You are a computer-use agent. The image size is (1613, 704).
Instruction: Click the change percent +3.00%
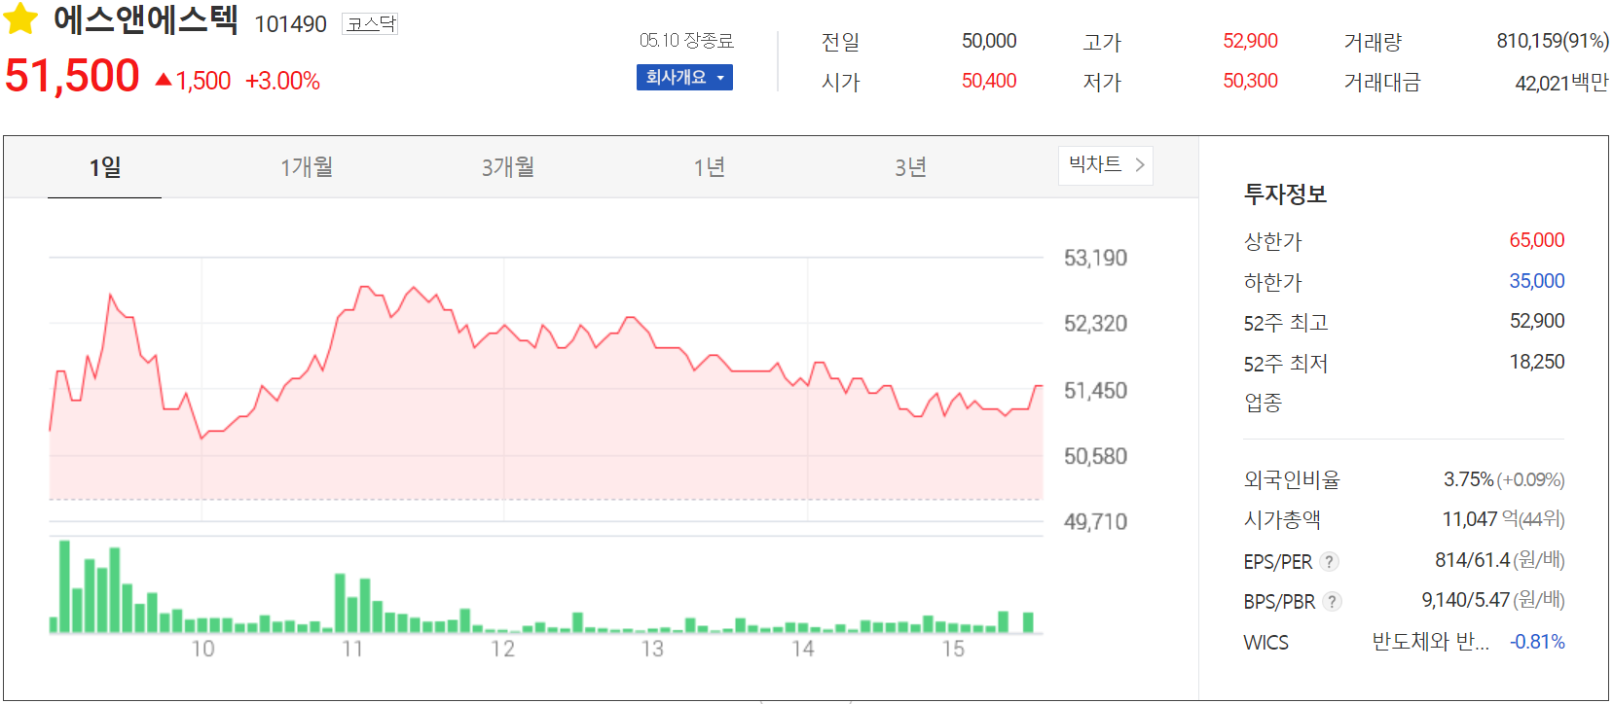pyautogui.click(x=282, y=81)
